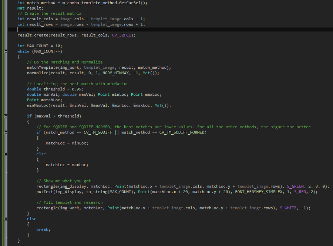Click 'CV_TM_SQDIFF_NORMED' in the if condition
333x246 pixels.
click(x=182, y=132)
